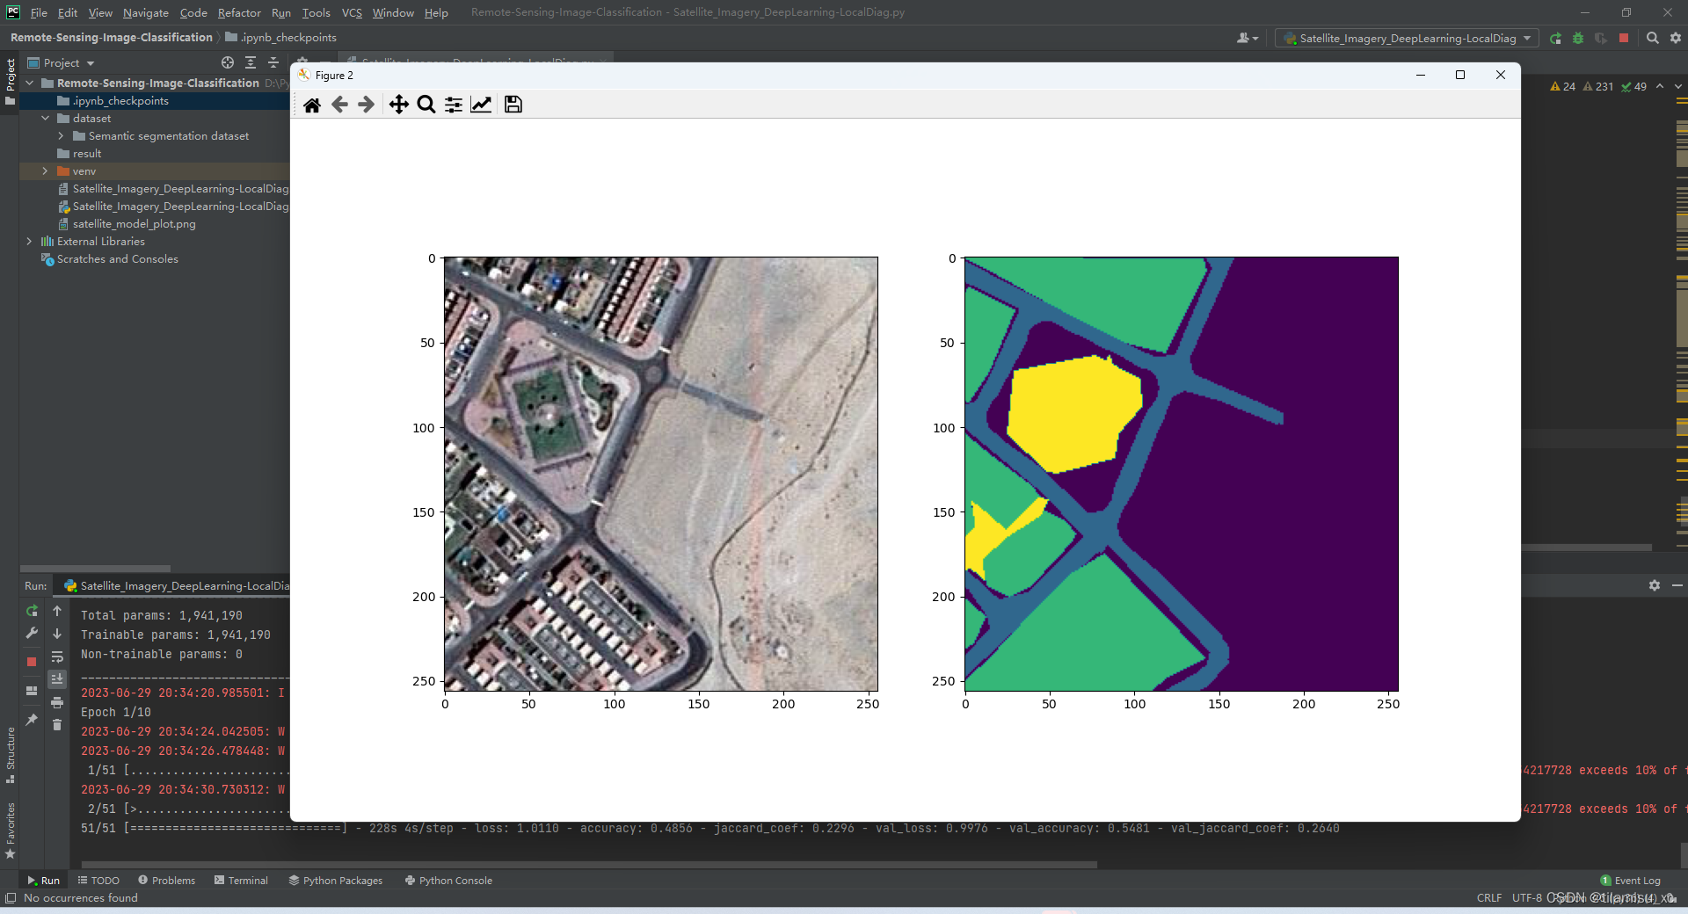Rerun the script from Run panel sidebar
This screenshot has width=1688, height=914.
32,610
